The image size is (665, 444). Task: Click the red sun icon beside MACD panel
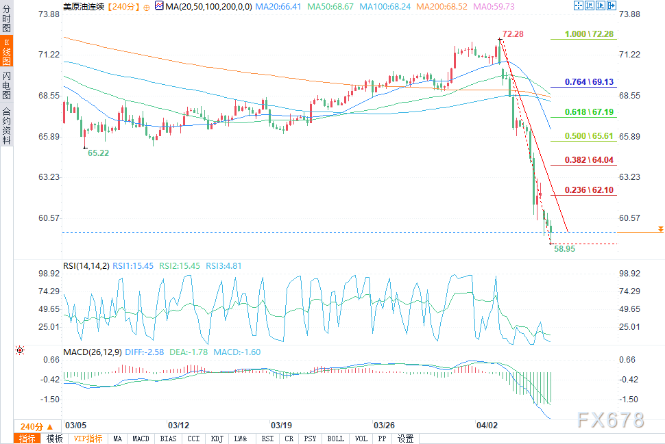[19, 350]
